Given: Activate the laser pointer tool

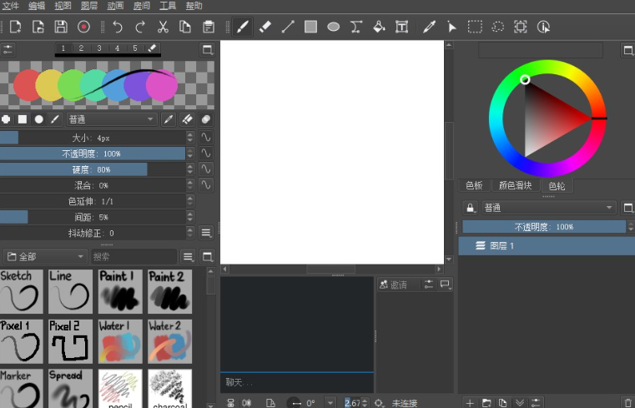Looking at the screenshot, I should point(452,28).
